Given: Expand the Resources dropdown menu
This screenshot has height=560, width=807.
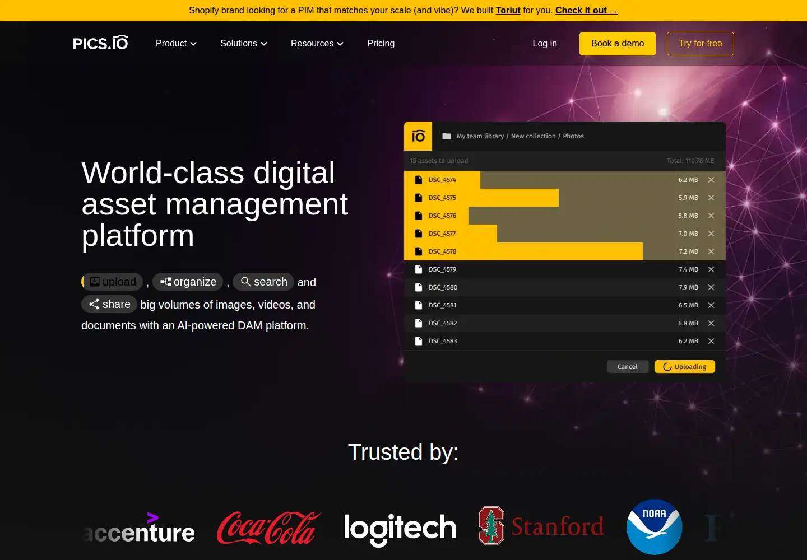Looking at the screenshot, I should (317, 44).
